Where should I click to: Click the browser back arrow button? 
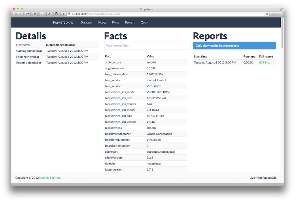[16, 14]
